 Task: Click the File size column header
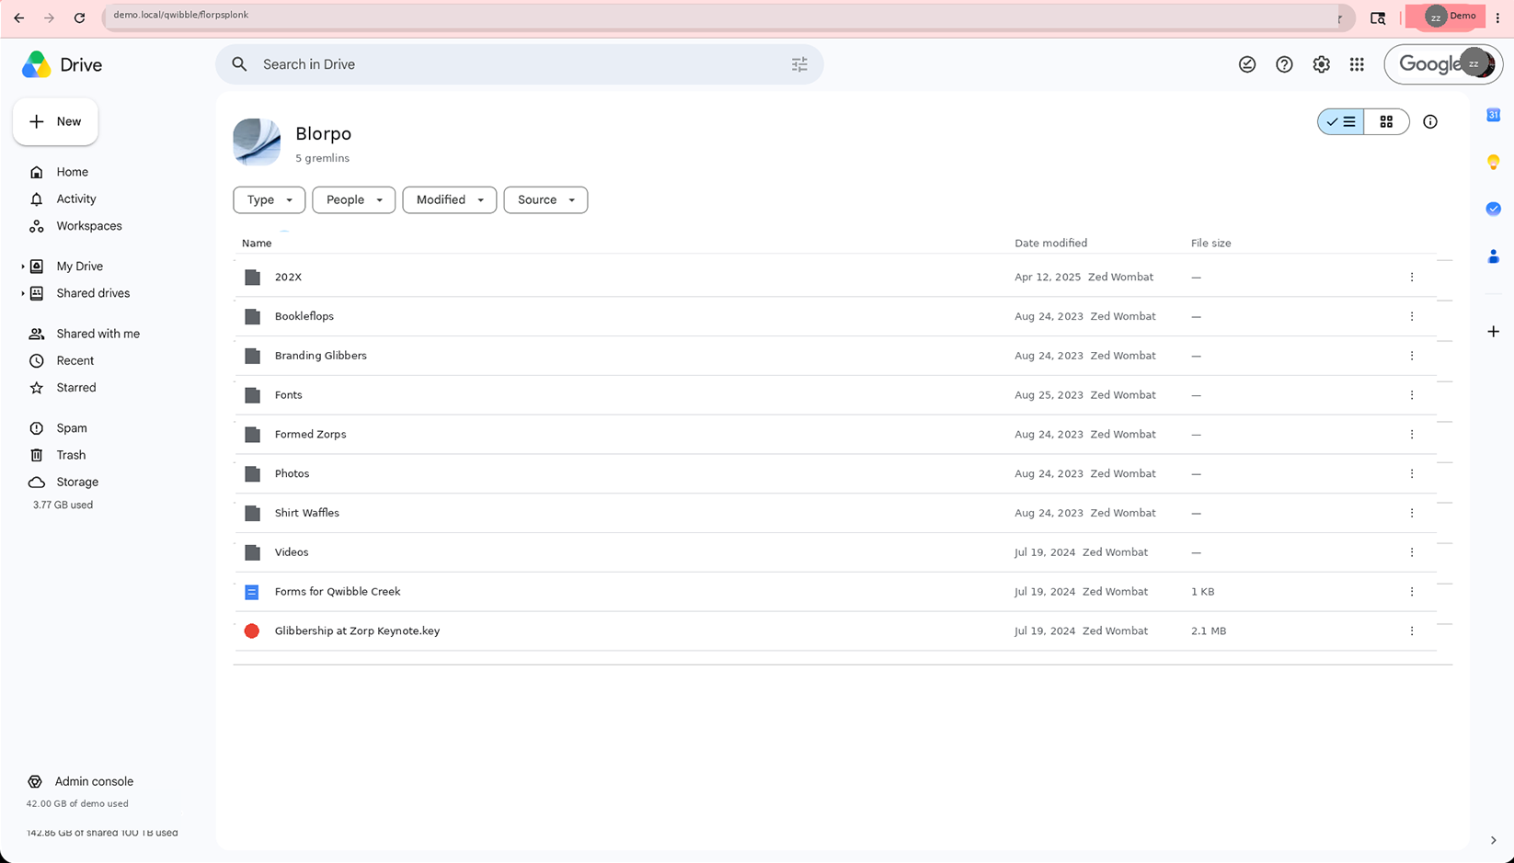click(1210, 244)
